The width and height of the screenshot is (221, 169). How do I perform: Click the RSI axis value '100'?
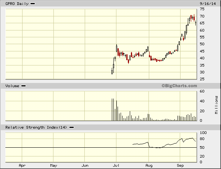tap(203, 133)
